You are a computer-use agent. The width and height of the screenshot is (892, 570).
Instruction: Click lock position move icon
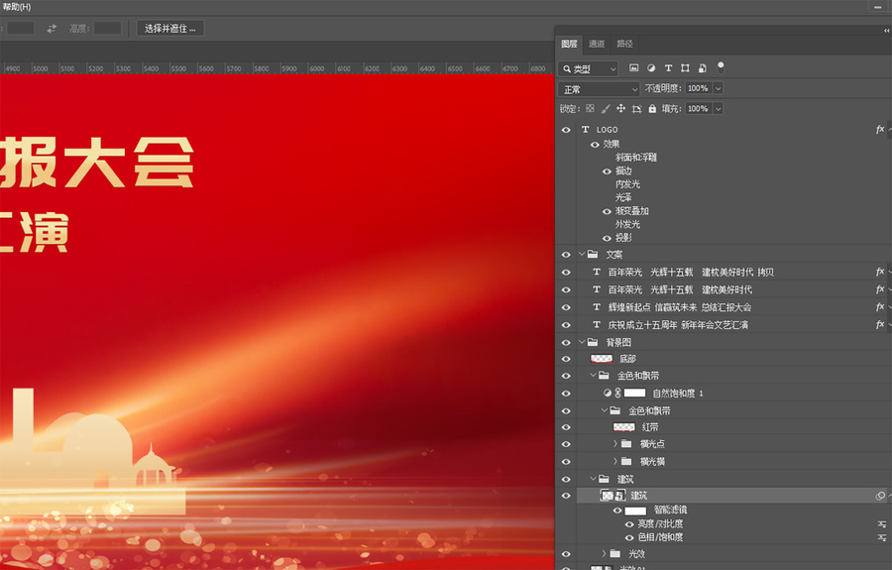point(620,108)
